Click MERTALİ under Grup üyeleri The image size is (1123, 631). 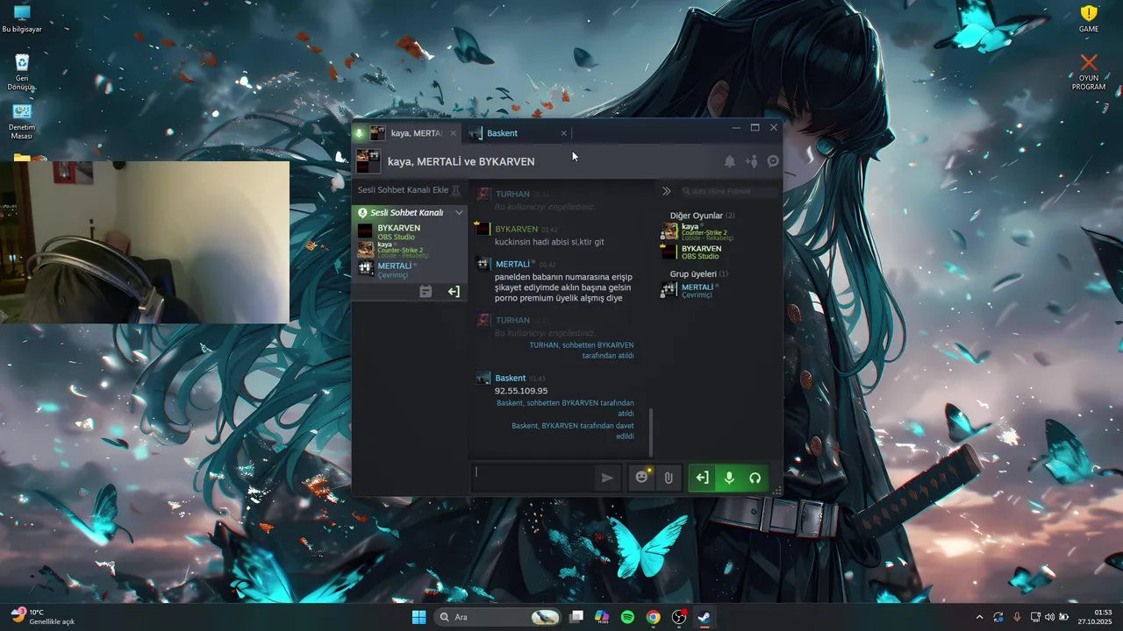(x=719, y=290)
